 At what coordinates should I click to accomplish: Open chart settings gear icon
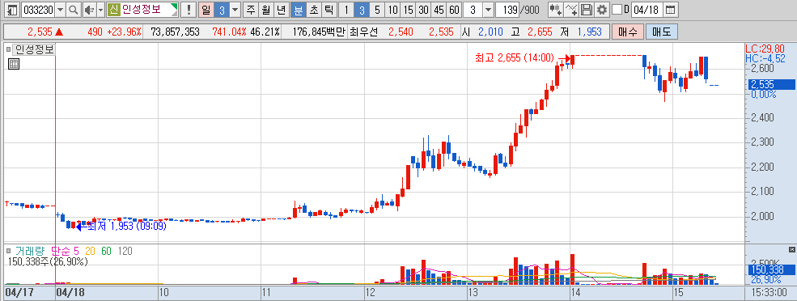point(602,9)
